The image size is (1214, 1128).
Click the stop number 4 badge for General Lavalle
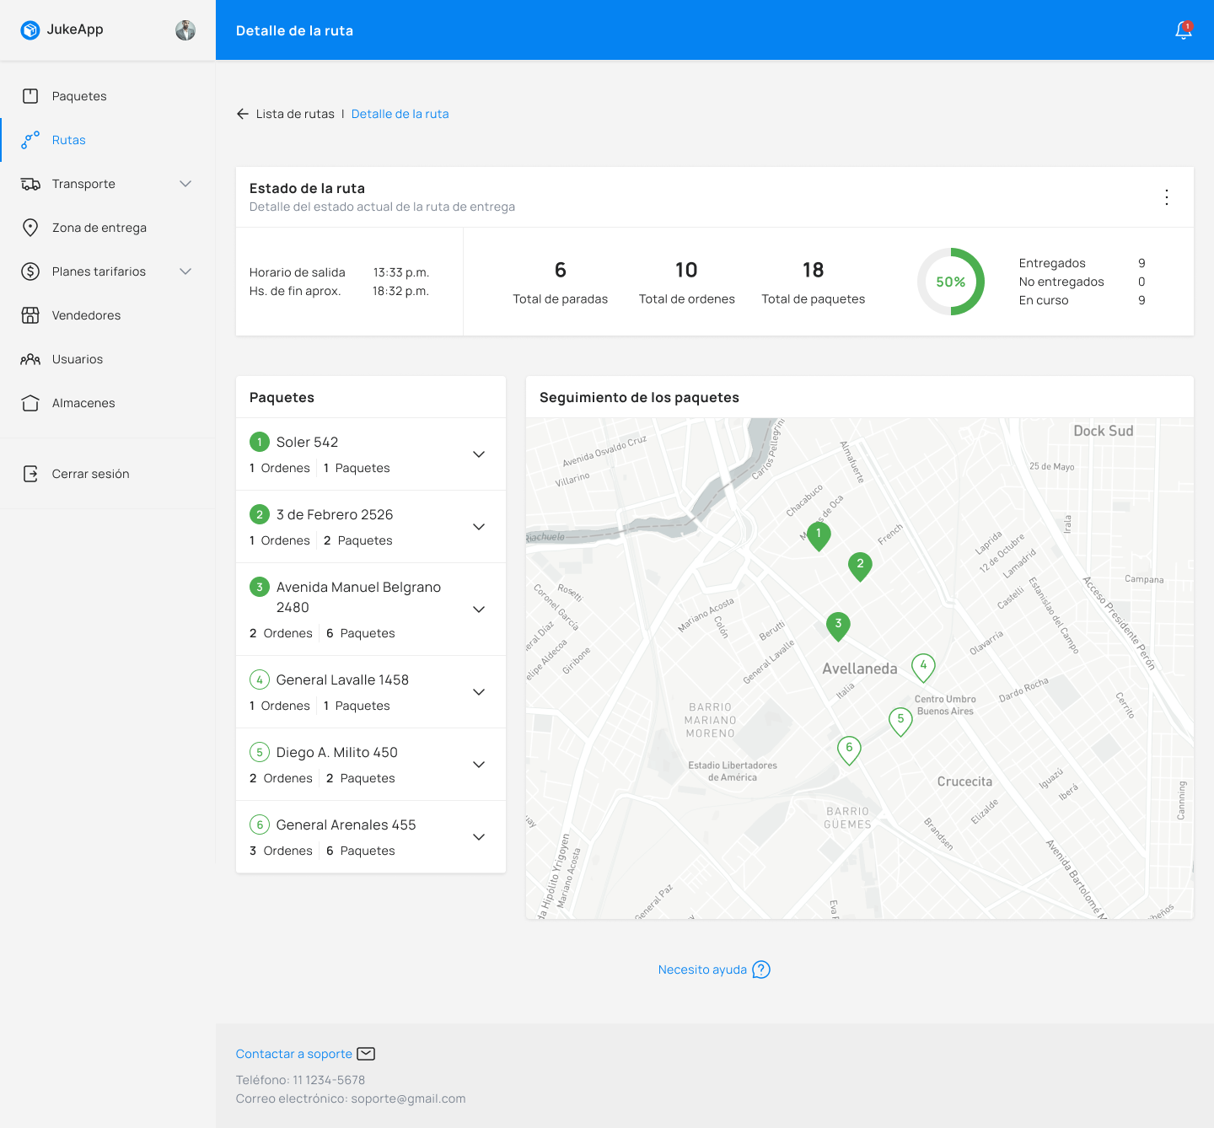click(260, 679)
